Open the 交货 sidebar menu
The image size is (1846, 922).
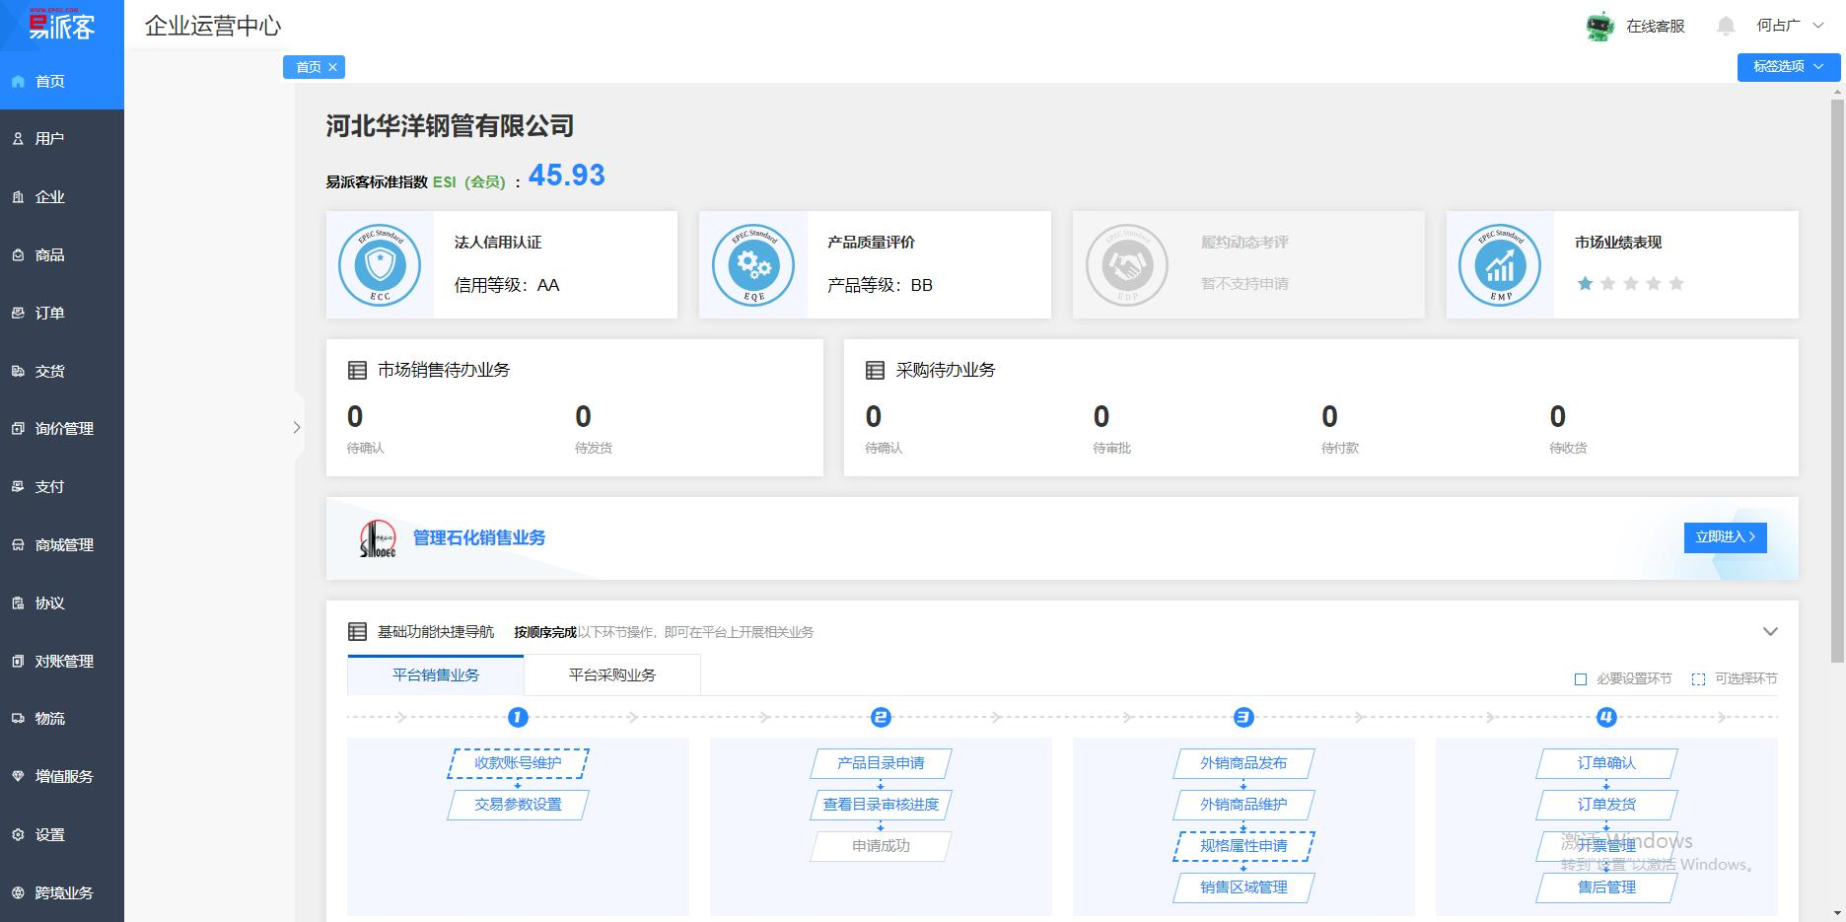pyautogui.click(x=62, y=372)
